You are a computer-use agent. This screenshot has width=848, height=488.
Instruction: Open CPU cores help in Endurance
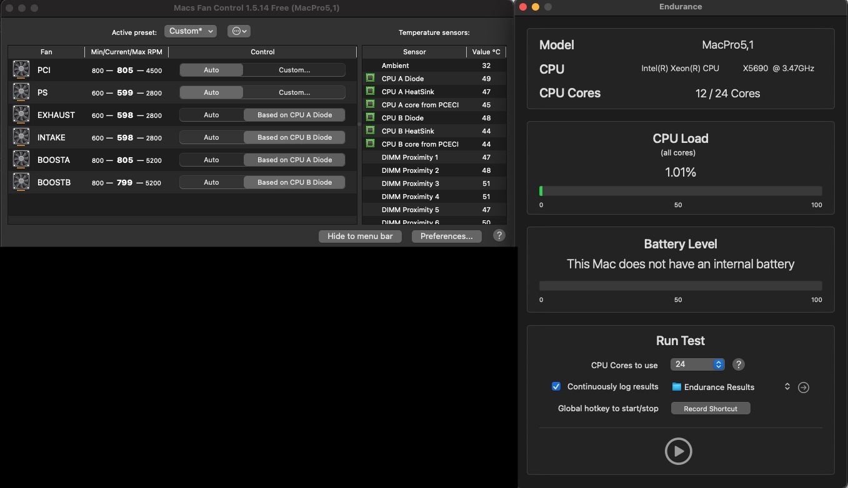(x=738, y=364)
